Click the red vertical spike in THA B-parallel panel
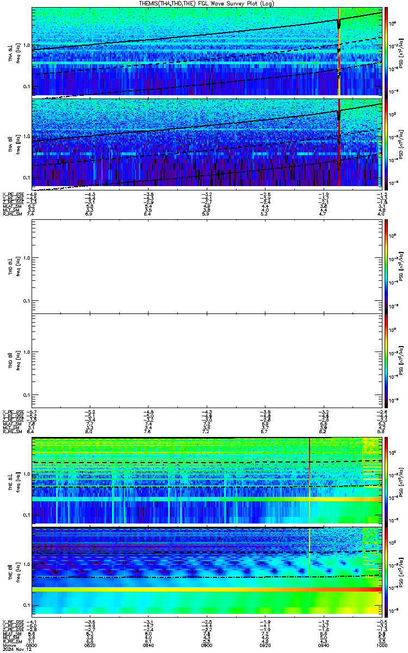The image size is (408, 653). (x=339, y=144)
